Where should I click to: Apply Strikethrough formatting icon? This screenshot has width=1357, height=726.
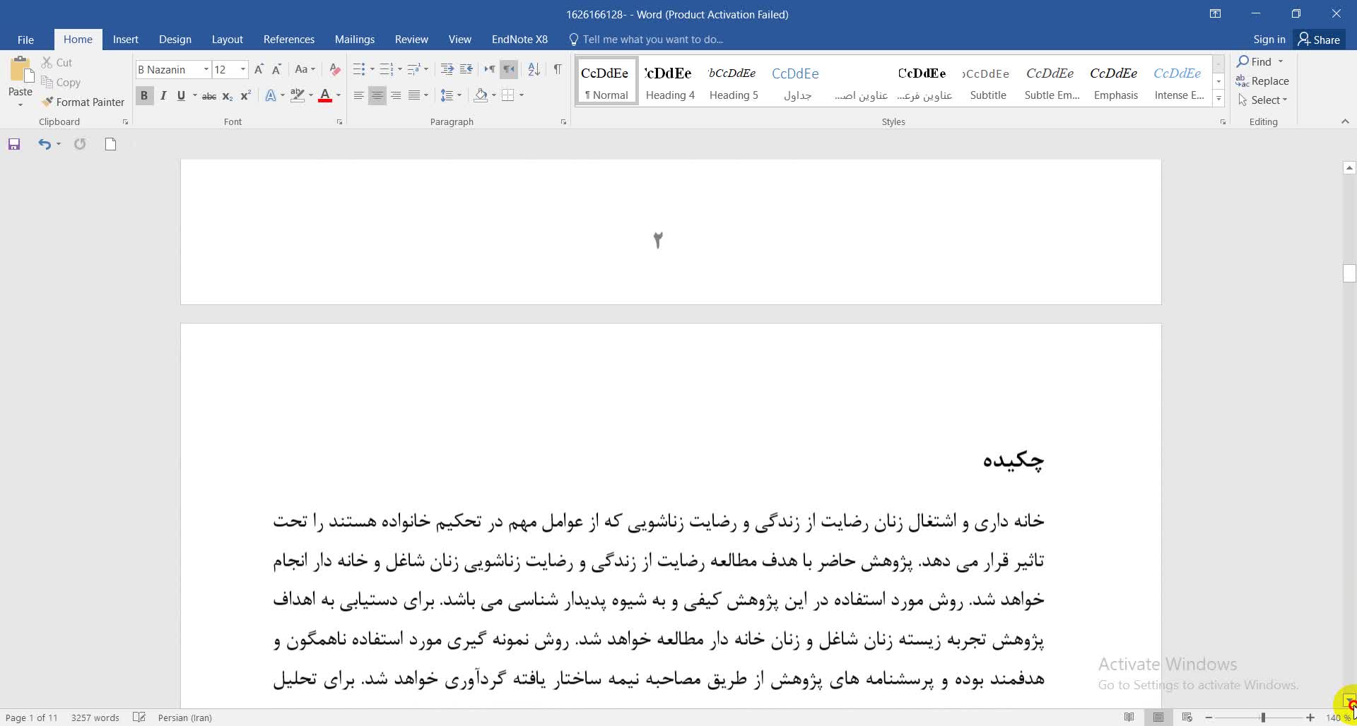(208, 96)
